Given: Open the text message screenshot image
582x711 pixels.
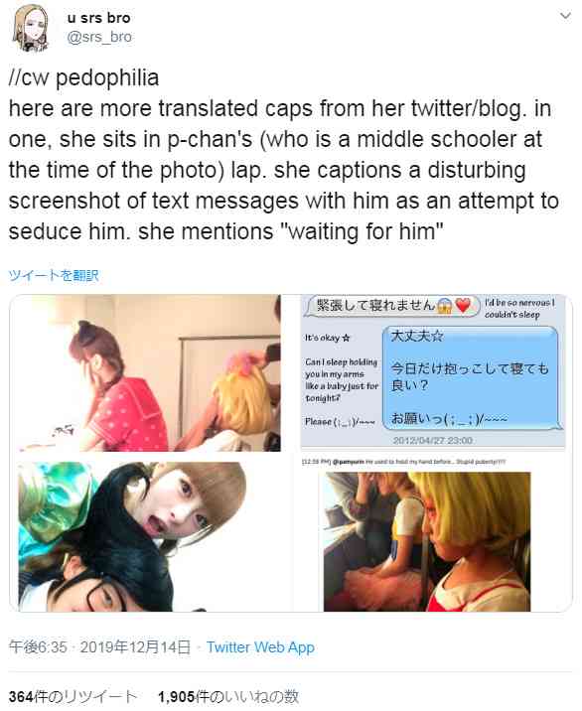Looking at the screenshot, I should pos(433,371).
